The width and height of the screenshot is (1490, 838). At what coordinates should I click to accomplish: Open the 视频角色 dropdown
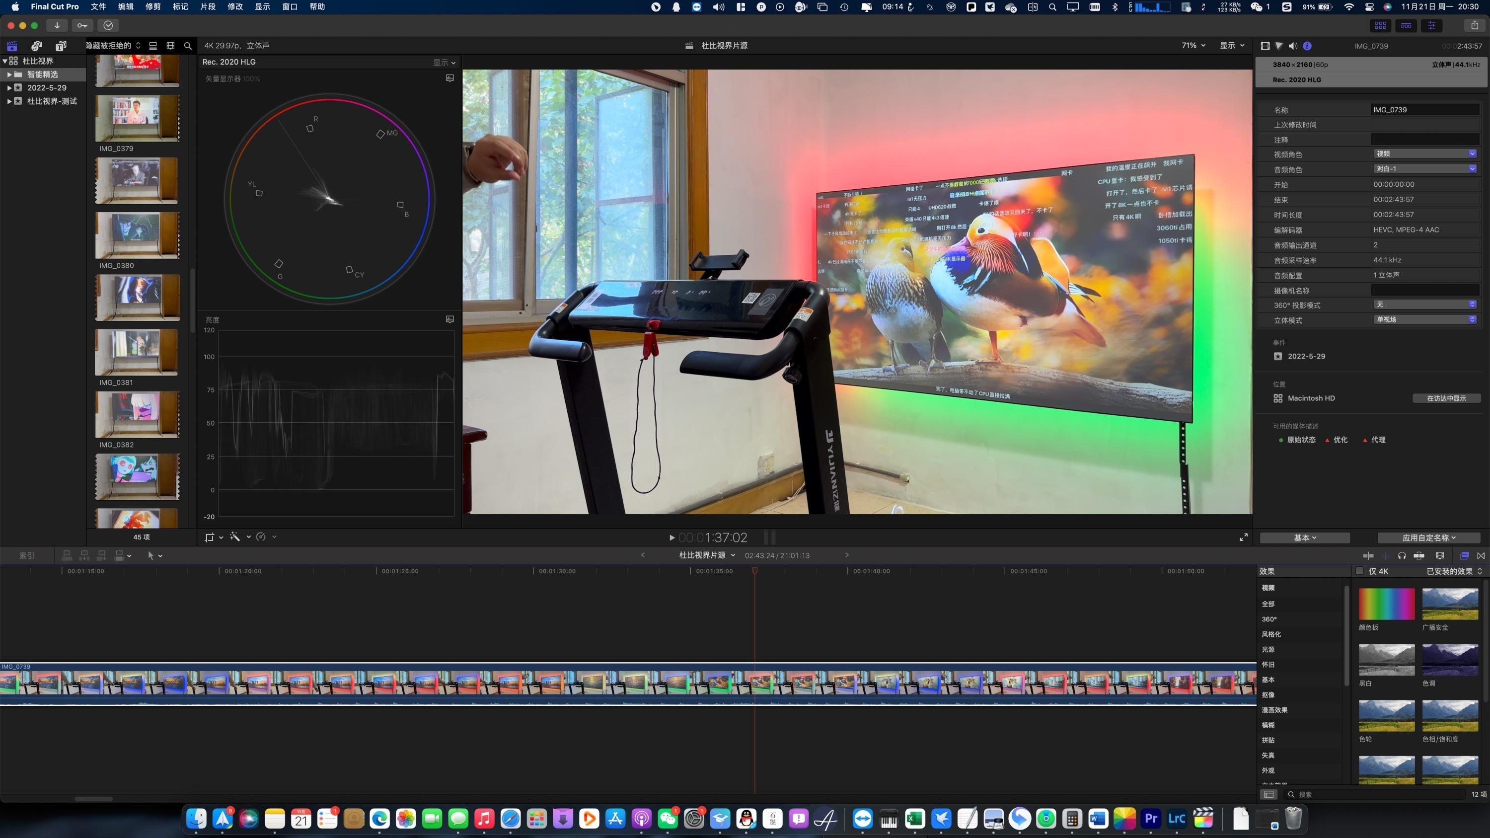point(1424,154)
